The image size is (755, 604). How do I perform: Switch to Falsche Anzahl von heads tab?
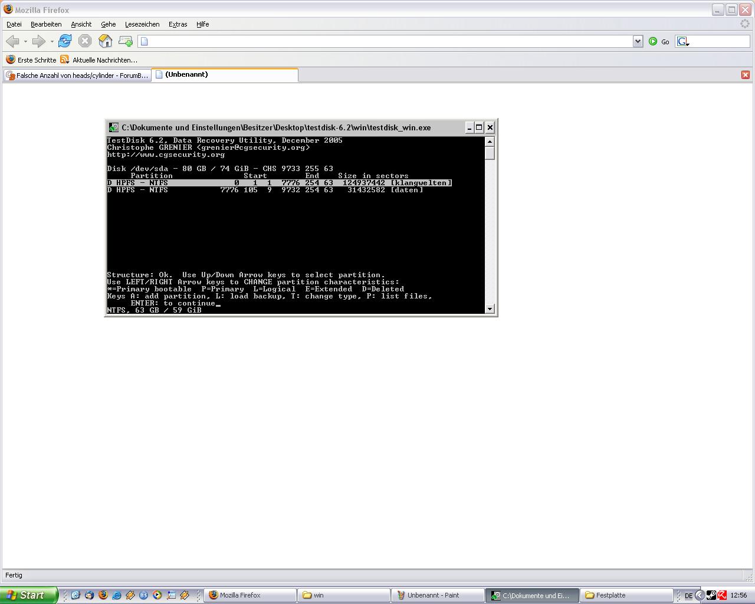point(77,75)
